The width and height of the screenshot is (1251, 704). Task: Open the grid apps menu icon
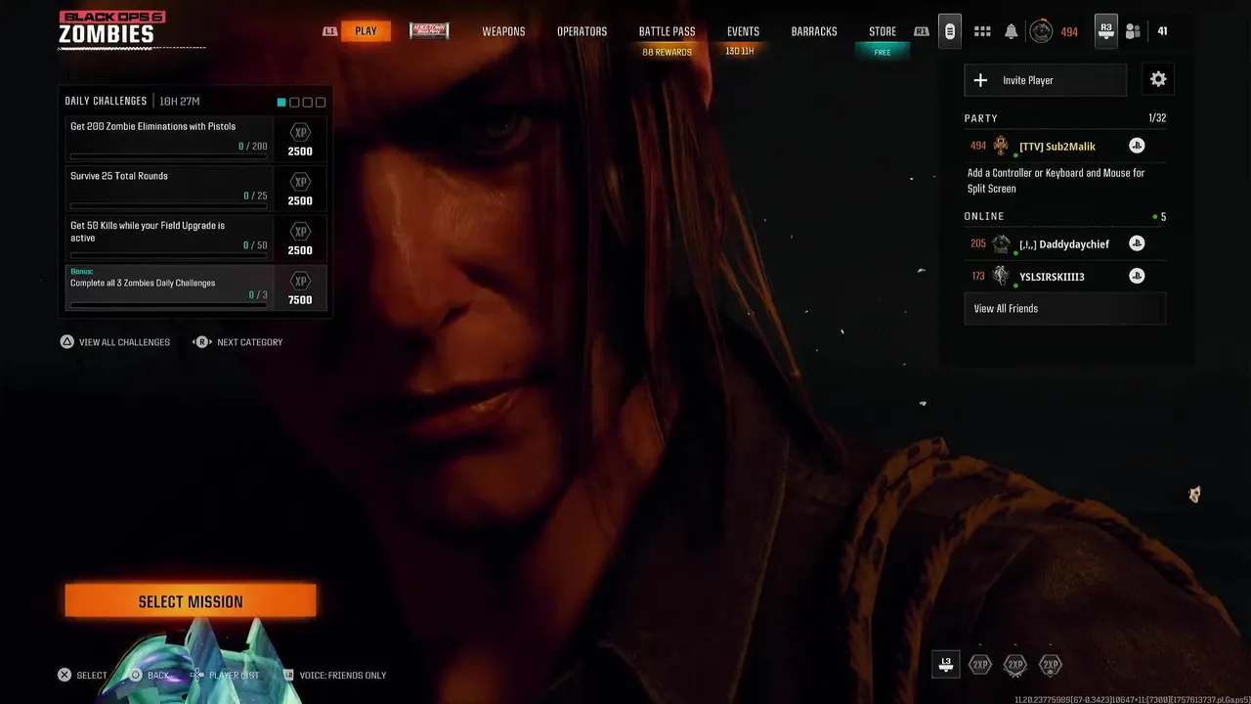982,31
